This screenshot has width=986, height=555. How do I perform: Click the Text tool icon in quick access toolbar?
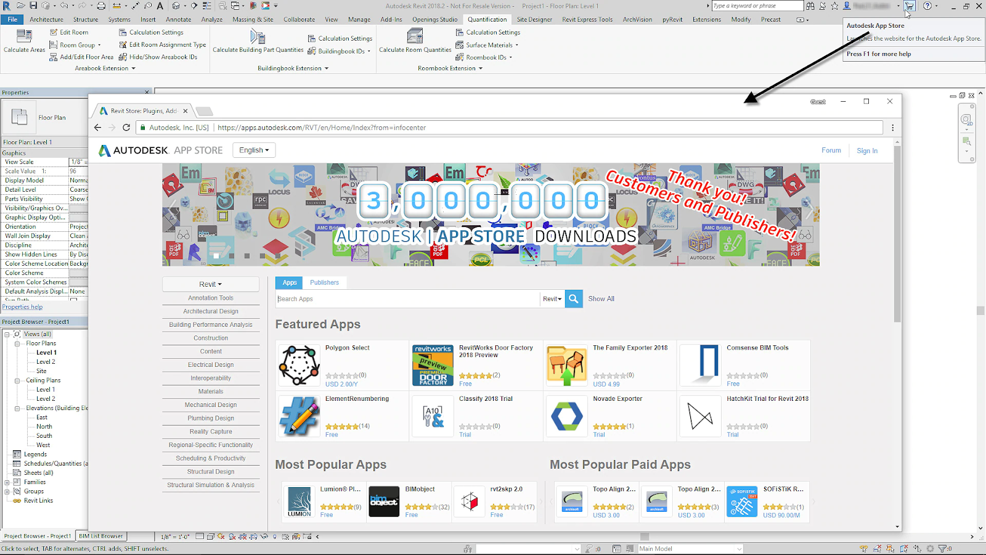coord(160,6)
